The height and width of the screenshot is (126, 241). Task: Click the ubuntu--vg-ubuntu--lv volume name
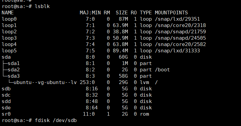click(x=45, y=82)
